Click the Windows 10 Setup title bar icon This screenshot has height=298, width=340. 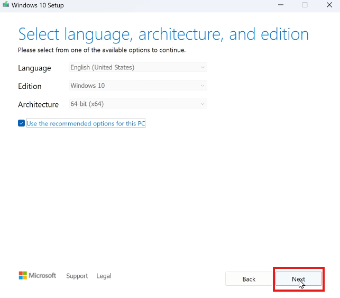click(x=6, y=5)
